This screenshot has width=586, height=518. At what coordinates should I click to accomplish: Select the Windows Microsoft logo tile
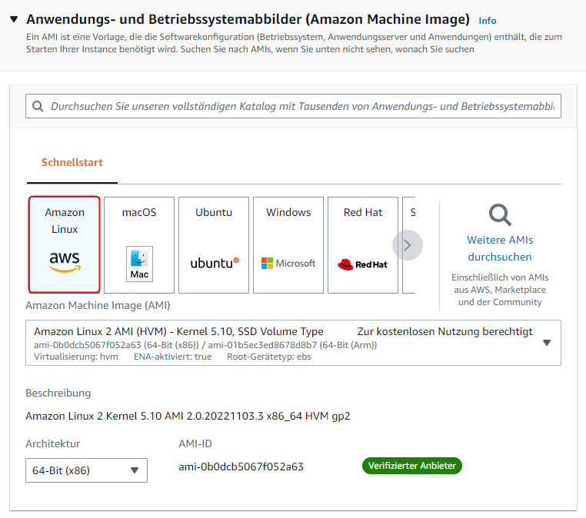(x=288, y=244)
